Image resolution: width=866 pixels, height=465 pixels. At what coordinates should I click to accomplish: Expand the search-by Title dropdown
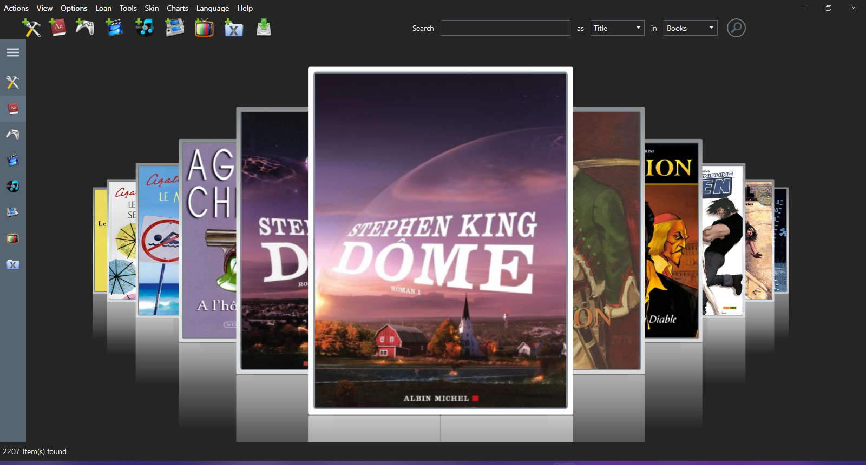pos(617,28)
